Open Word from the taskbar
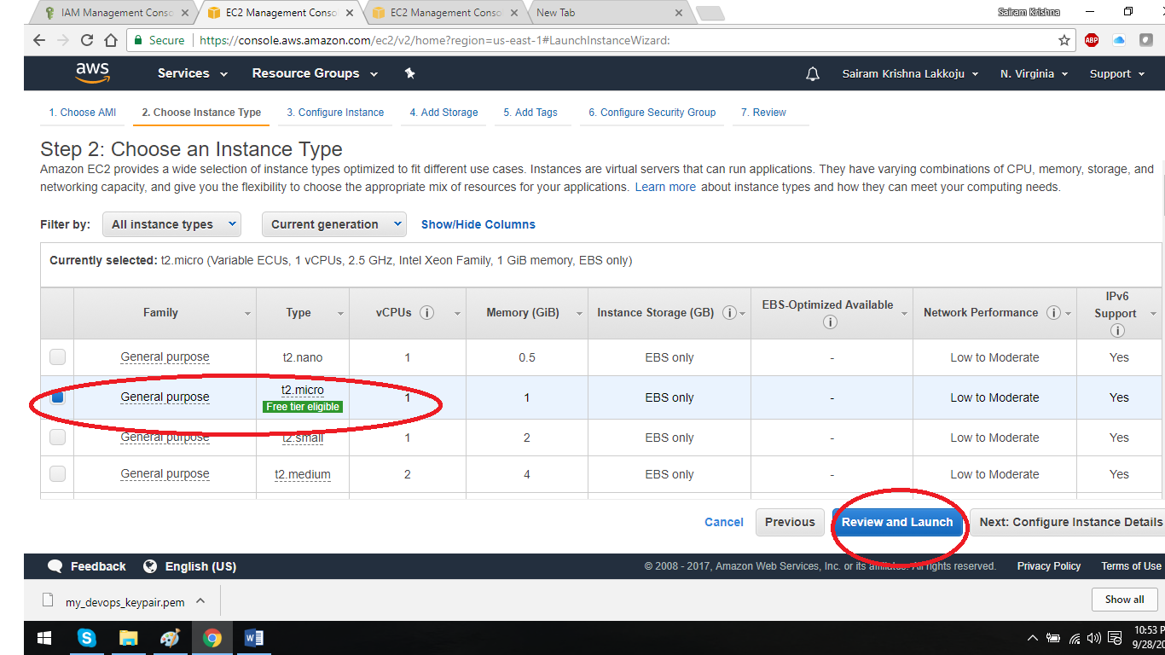The height and width of the screenshot is (655, 1165). [253, 638]
